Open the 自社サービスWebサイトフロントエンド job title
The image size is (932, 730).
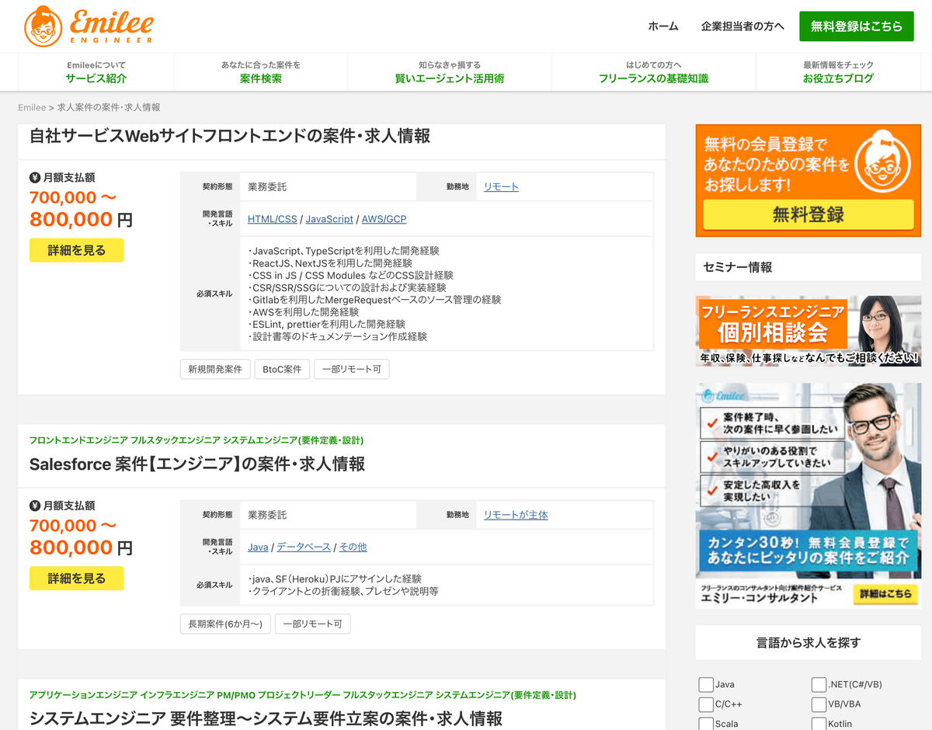point(230,136)
